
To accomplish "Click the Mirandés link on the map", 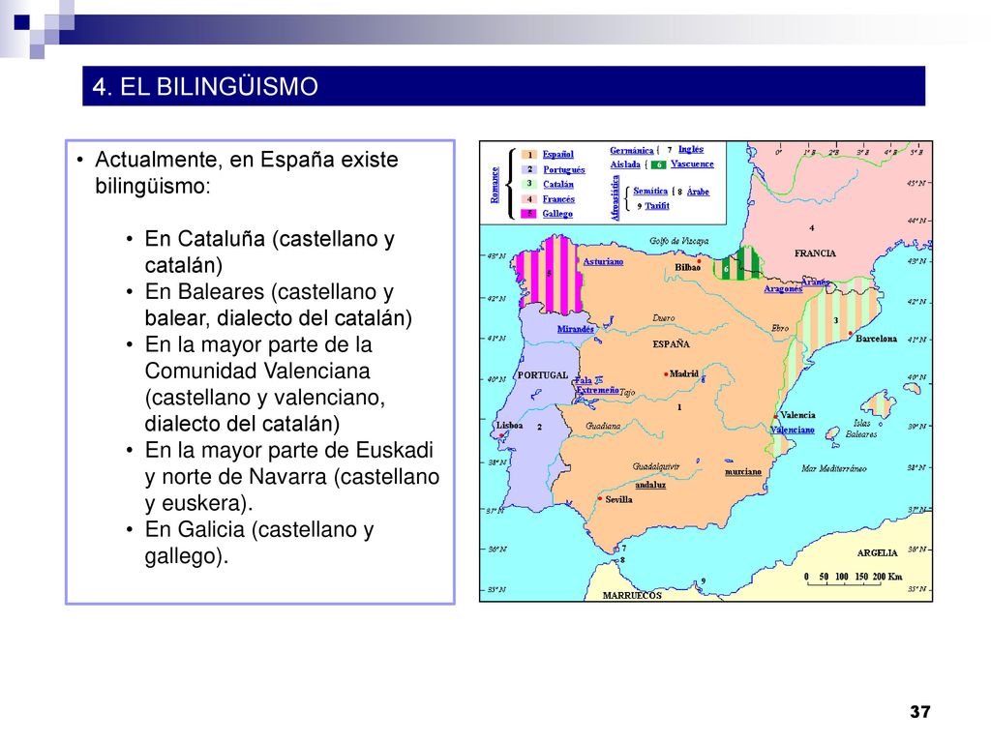I will (575, 329).
